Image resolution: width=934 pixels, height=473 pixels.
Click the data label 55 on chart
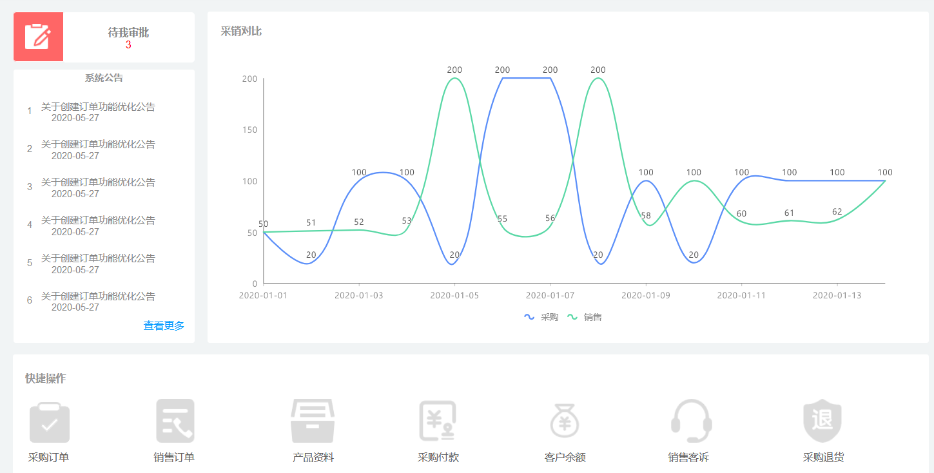click(503, 218)
